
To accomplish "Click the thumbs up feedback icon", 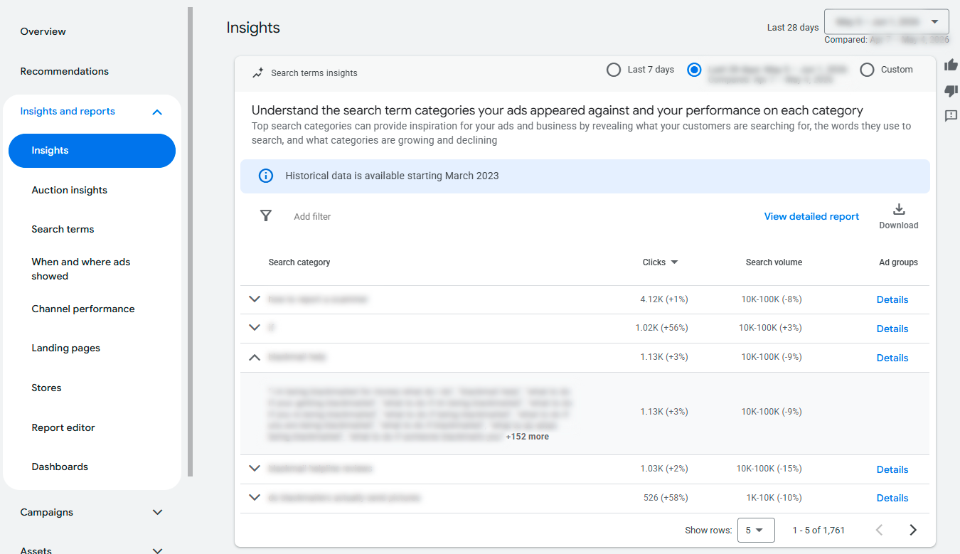I will tap(951, 65).
